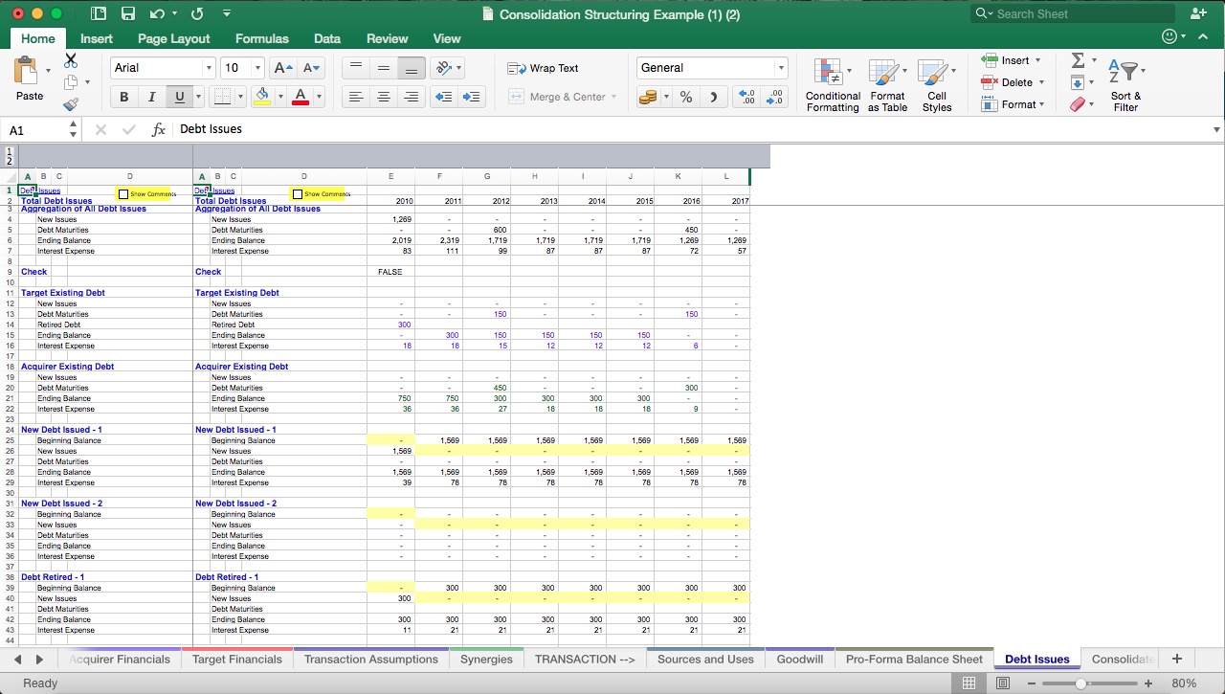Viewport: 1225px width, 694px height.
Task: Switch to Page Layout view in status bar
Action: coord(1003,683)
